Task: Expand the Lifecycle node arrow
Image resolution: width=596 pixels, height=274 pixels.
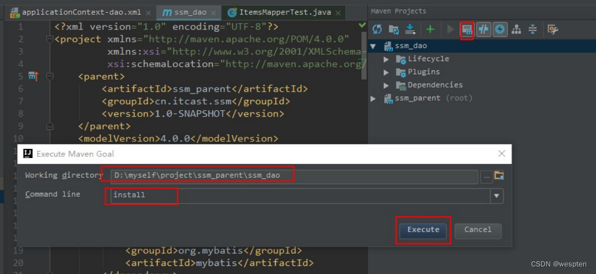Action: click(x=386, y=59)
